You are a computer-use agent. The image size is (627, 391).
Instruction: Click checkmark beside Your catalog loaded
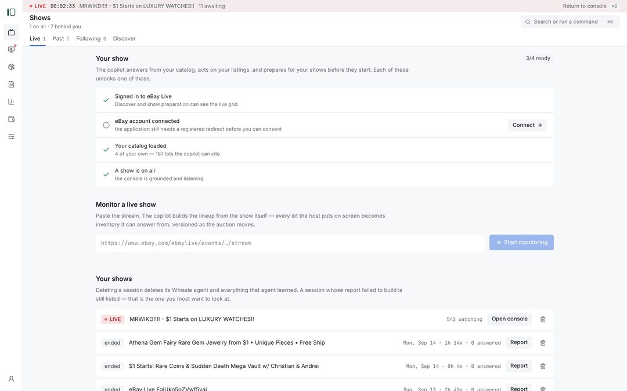coord(106,149)
